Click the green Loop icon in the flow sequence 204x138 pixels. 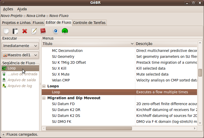pos(4,68)
